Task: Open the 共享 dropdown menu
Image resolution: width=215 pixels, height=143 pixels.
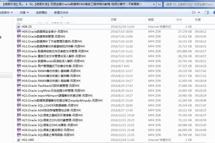Action: 24,13
